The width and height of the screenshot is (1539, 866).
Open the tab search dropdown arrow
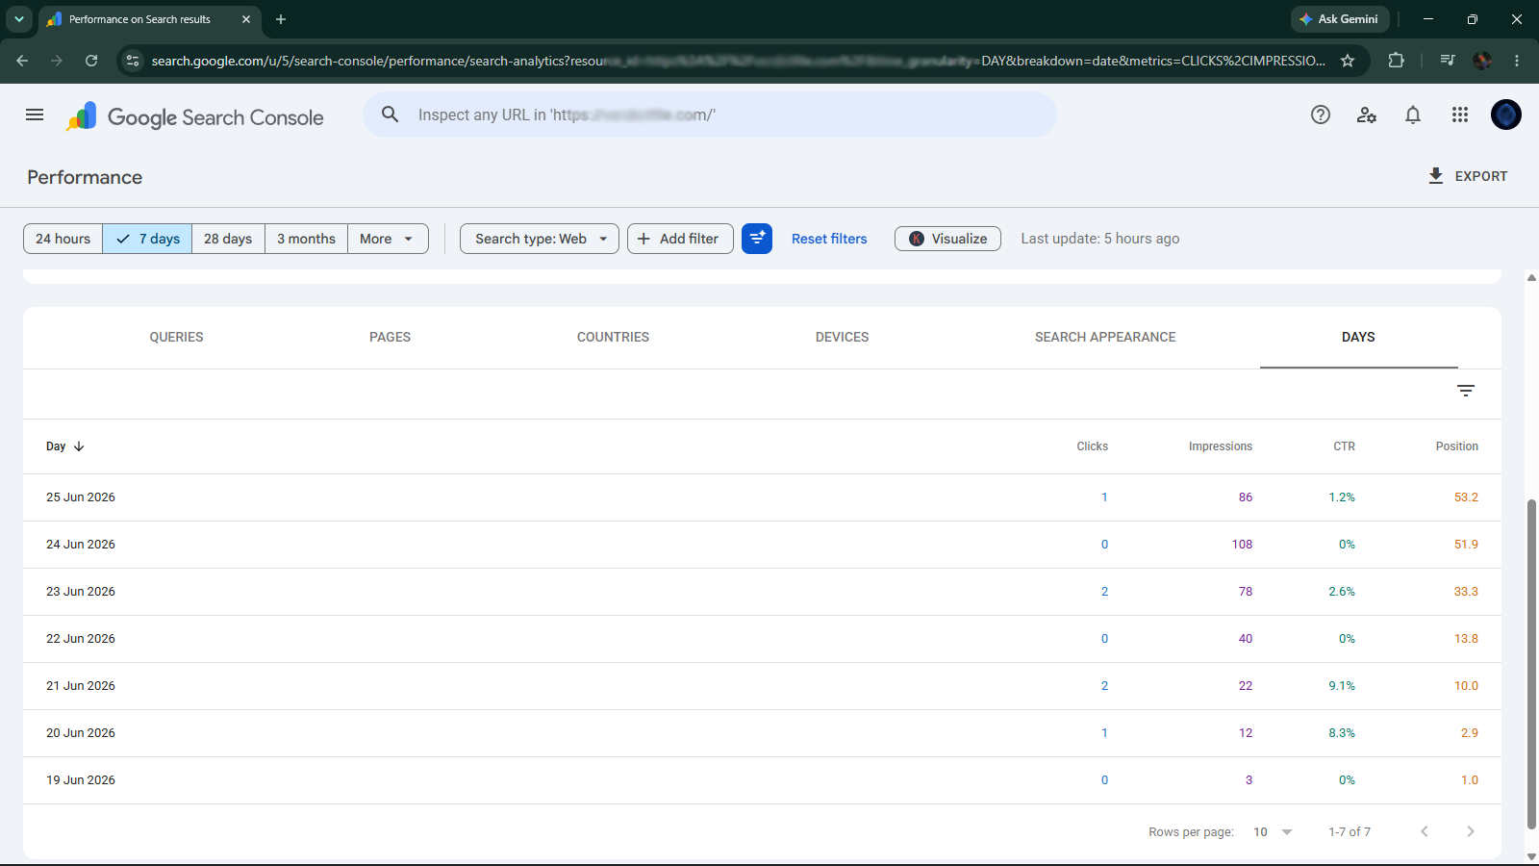click(x=18, y=19)
